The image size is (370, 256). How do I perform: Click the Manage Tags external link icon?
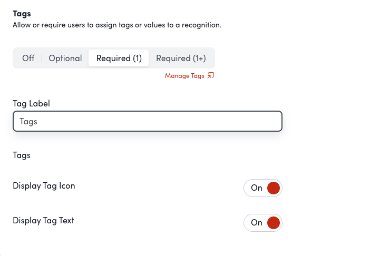(211, 76)
